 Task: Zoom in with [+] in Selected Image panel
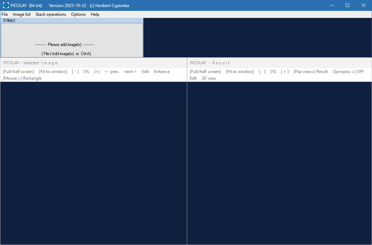click(x=97, y=72)
